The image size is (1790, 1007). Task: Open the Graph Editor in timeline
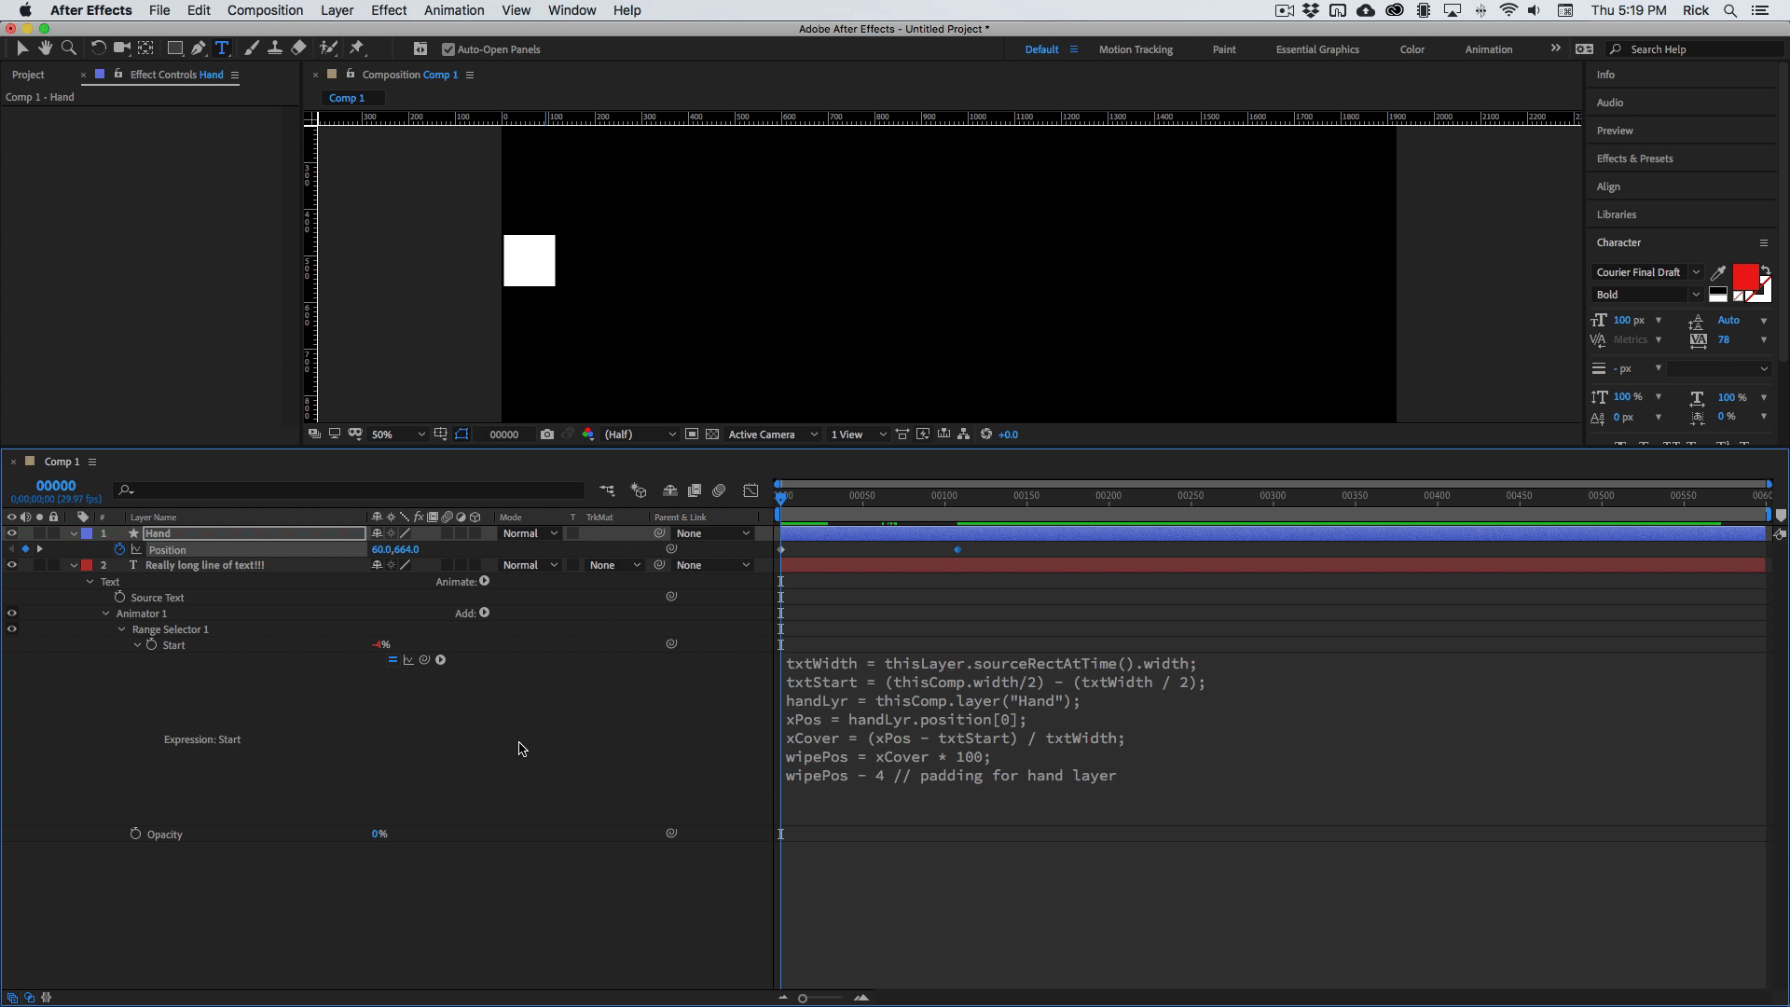pyautogui.click(x=750, y=490)
